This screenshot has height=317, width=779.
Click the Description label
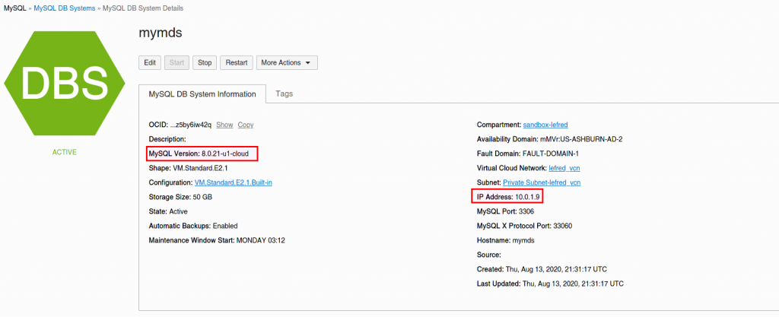point(167,139)
